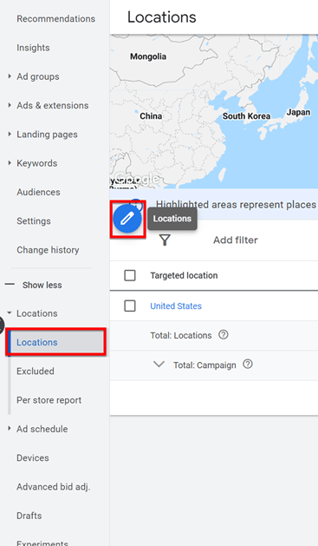The image size is (318, 546).
Task: Click Japan on the map
Action: tap(298, 112)
